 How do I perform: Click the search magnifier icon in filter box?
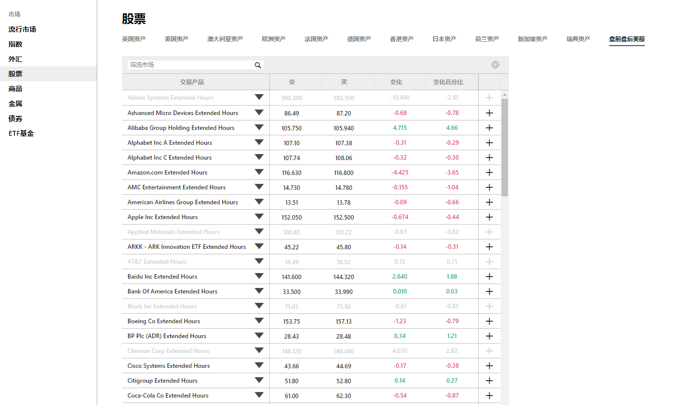click(258, 65)
